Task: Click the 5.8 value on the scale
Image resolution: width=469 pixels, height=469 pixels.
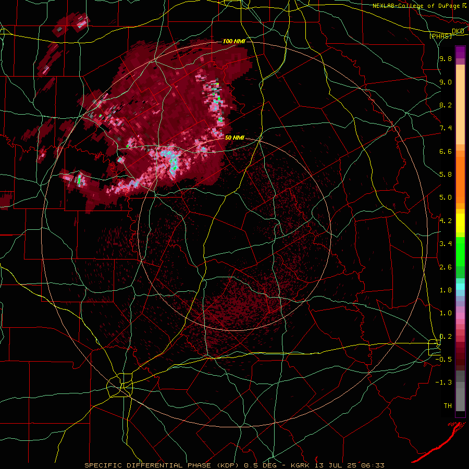Action: (x=446, y=175)
